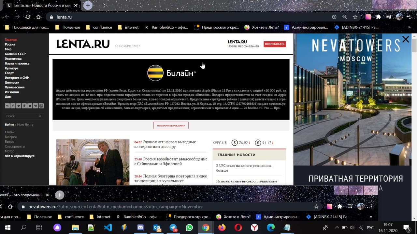The height and width of the screenshot is (234, 417).
Task: Open Всё о коронавирусе link
Action: pyautogui.click(x=20, y=156)
